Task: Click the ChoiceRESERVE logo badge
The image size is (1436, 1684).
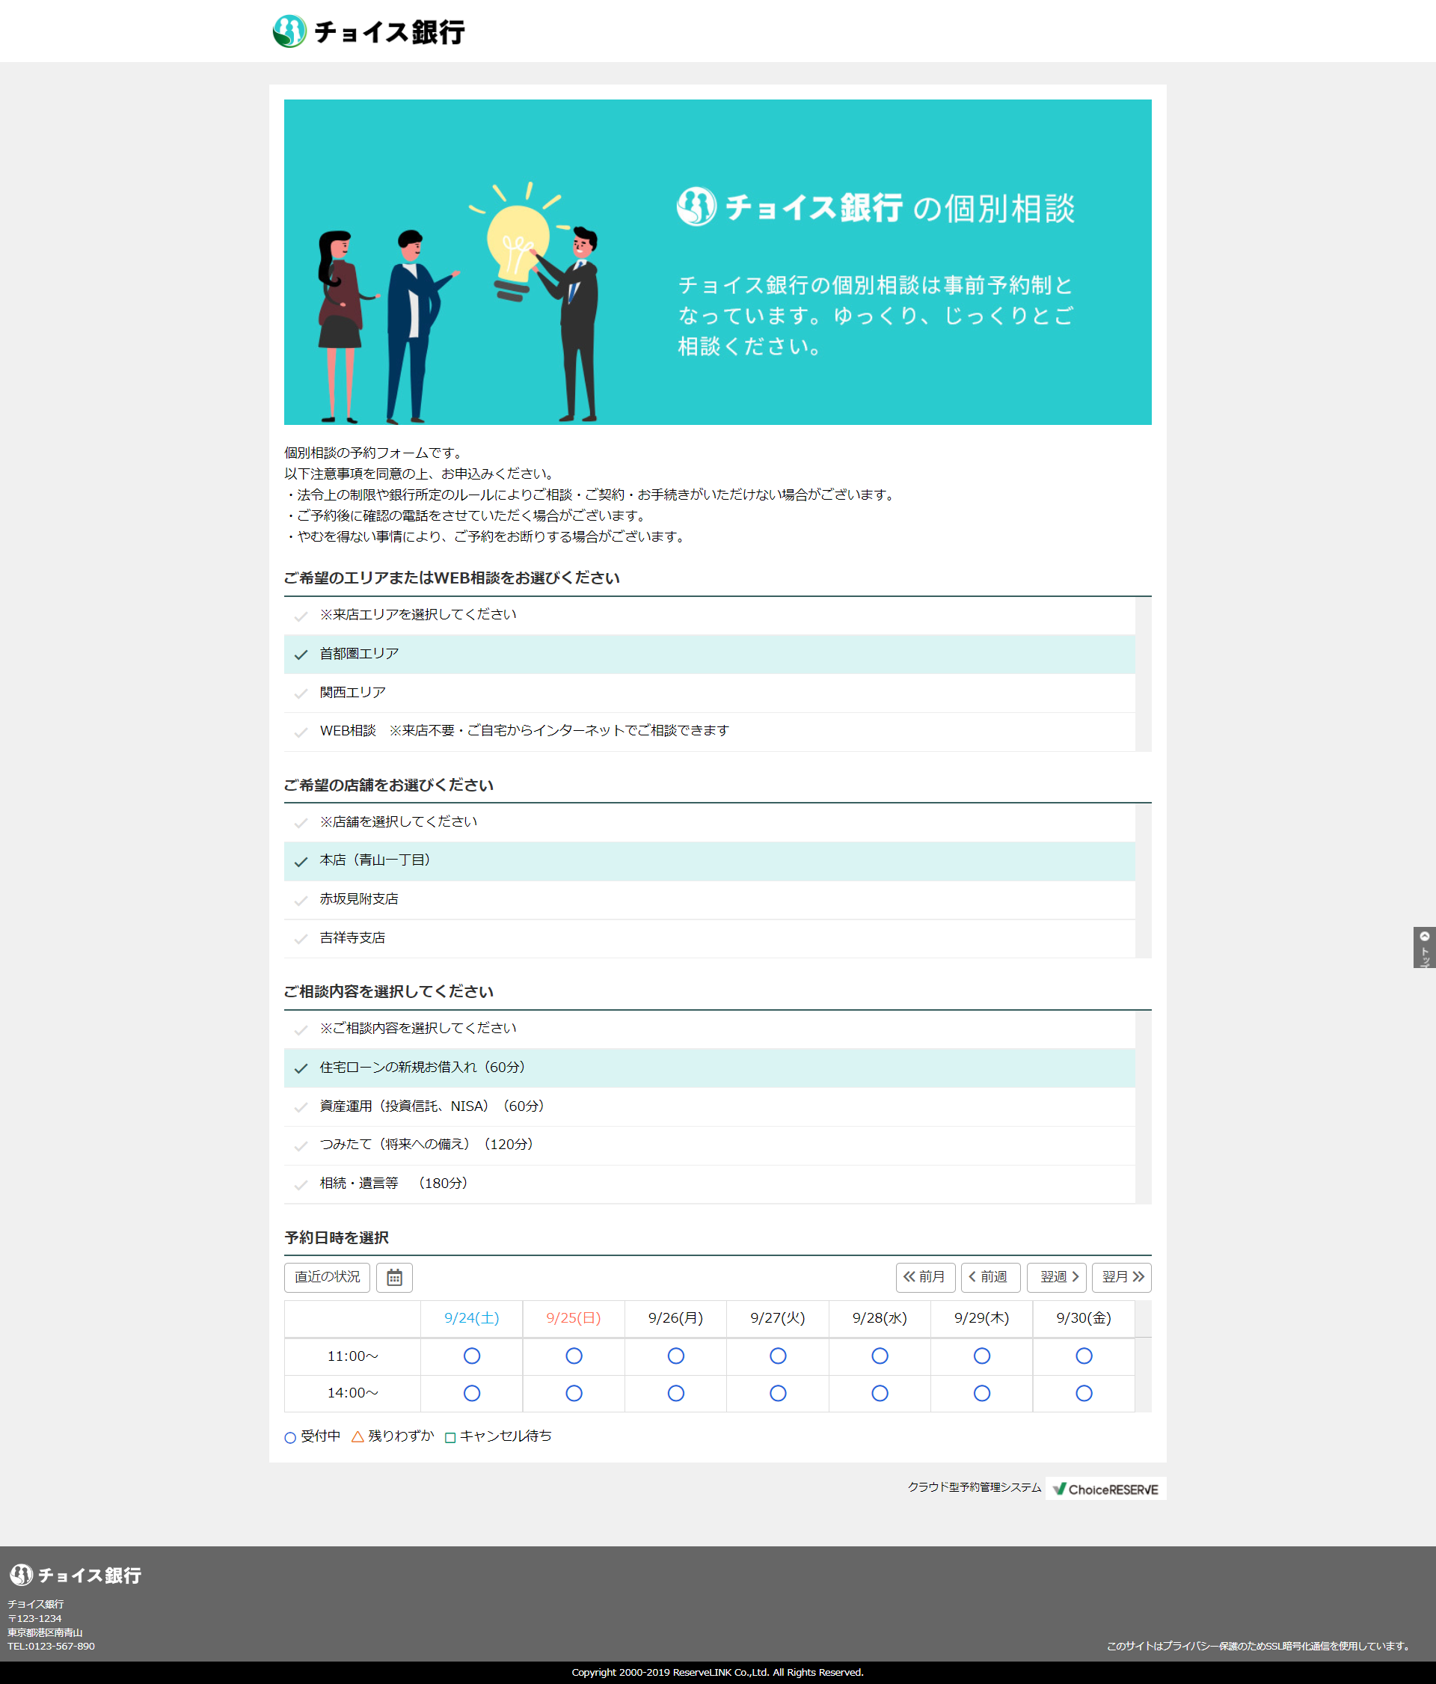Action: pyautogui.click(x=1105, y=1489)
